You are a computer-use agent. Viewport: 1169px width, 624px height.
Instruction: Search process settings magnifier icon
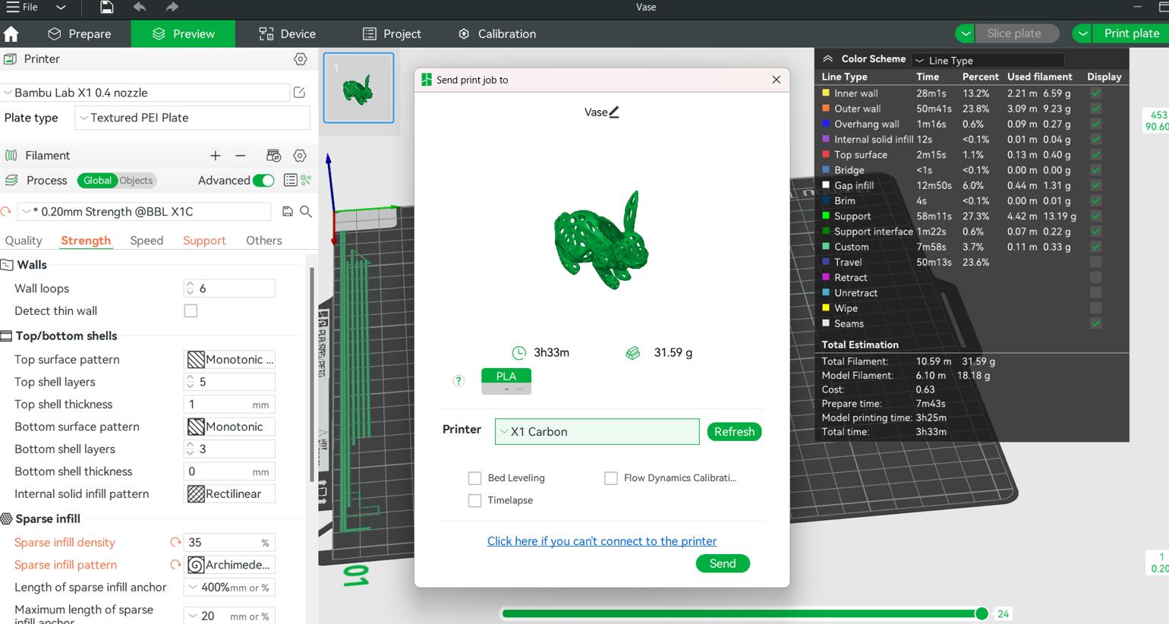click(306, 212)
